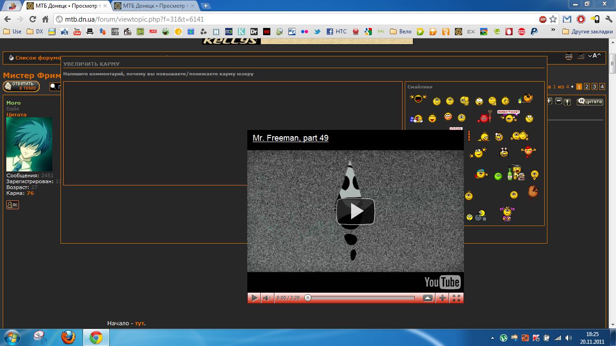Bookmark this page with the star icon
Screen dimensions: 616x346
[553, 19]
